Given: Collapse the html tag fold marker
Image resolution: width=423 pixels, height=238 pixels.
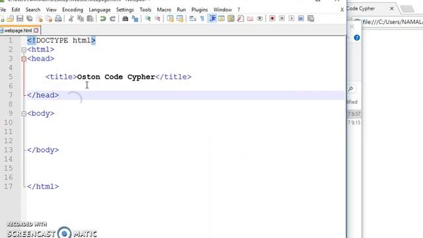Looking at the screenshot, I should point(24,50).
